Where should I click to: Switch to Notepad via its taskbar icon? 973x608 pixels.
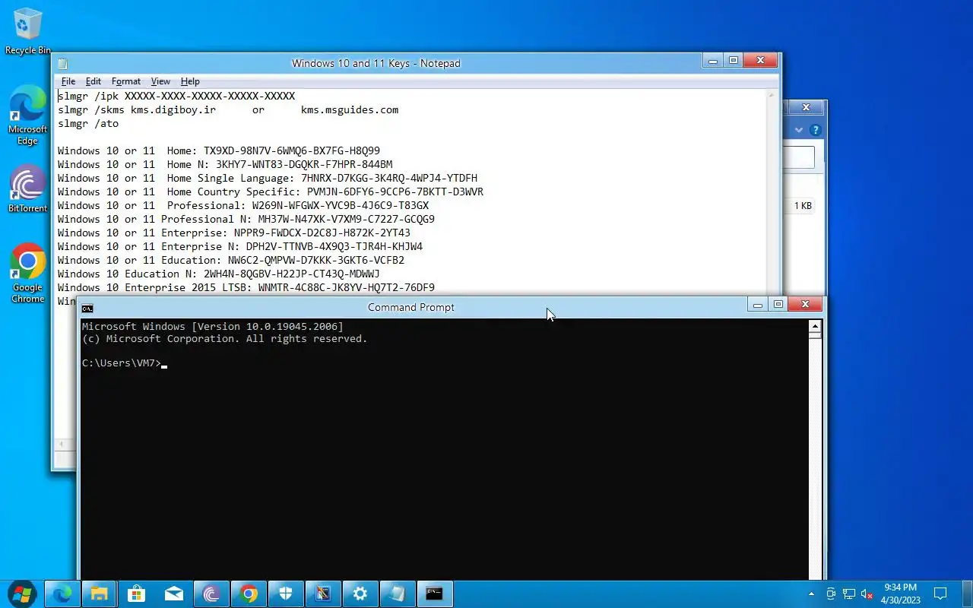point(398,594)
